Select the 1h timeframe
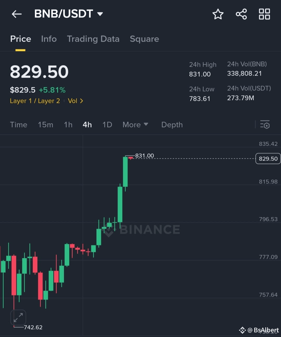Viewport: 281px width, 337px height. (68, 125)
